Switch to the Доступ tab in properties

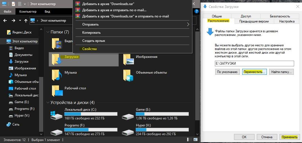246,16
